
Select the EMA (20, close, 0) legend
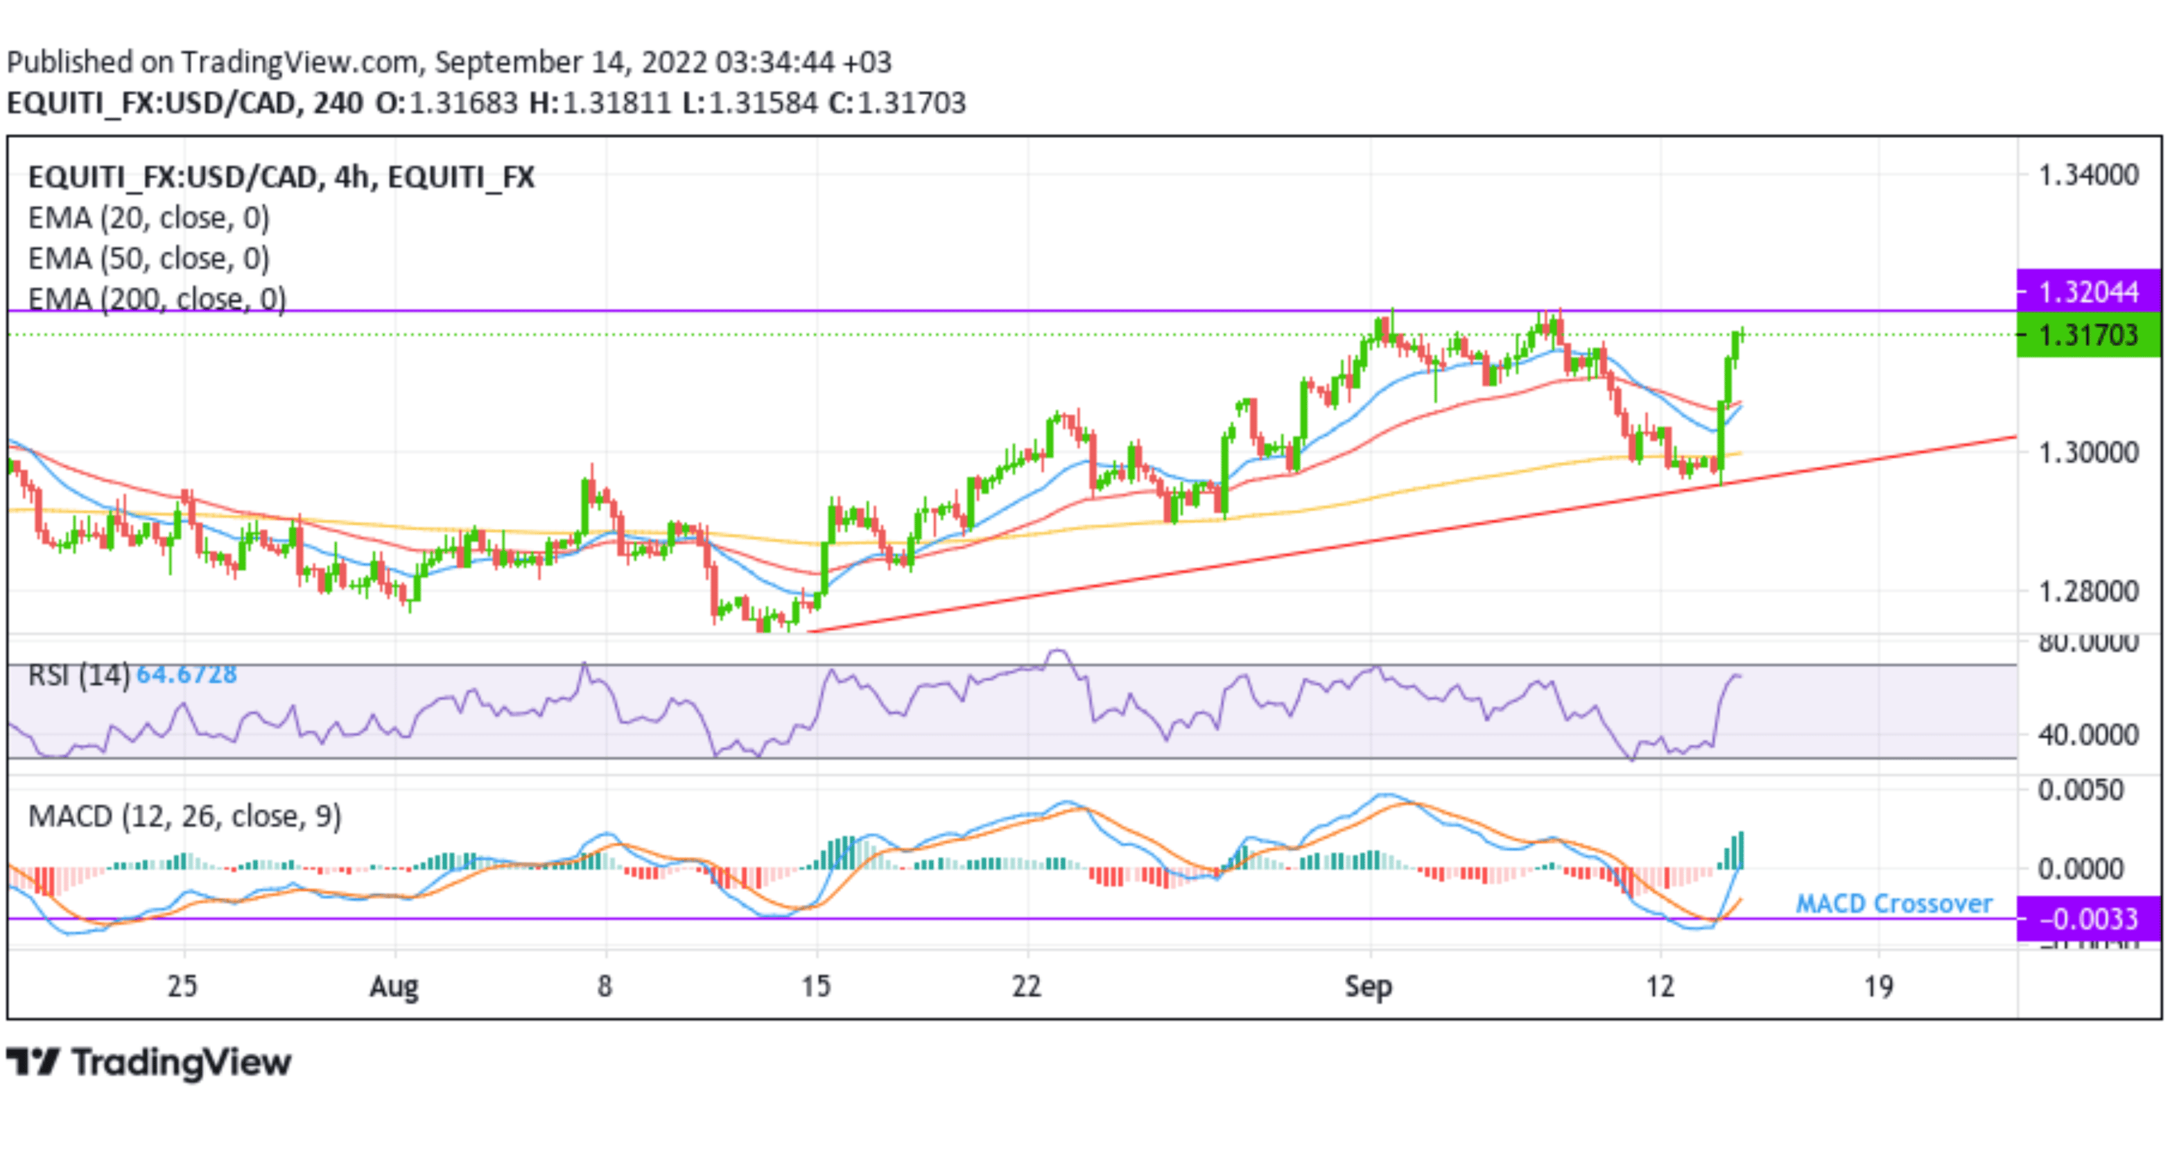click(x=149, y=218)
